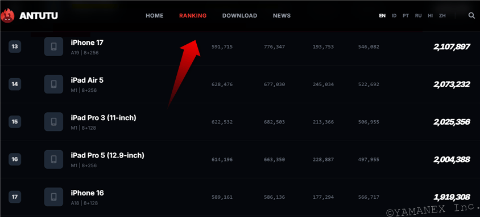Click the score value 546,082
Viewport: 480px width, 217px height.
tap(369, 47)
